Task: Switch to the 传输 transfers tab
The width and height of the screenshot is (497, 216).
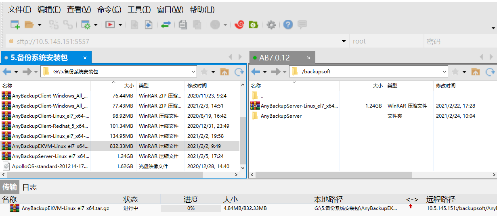Action: point(10,187)
